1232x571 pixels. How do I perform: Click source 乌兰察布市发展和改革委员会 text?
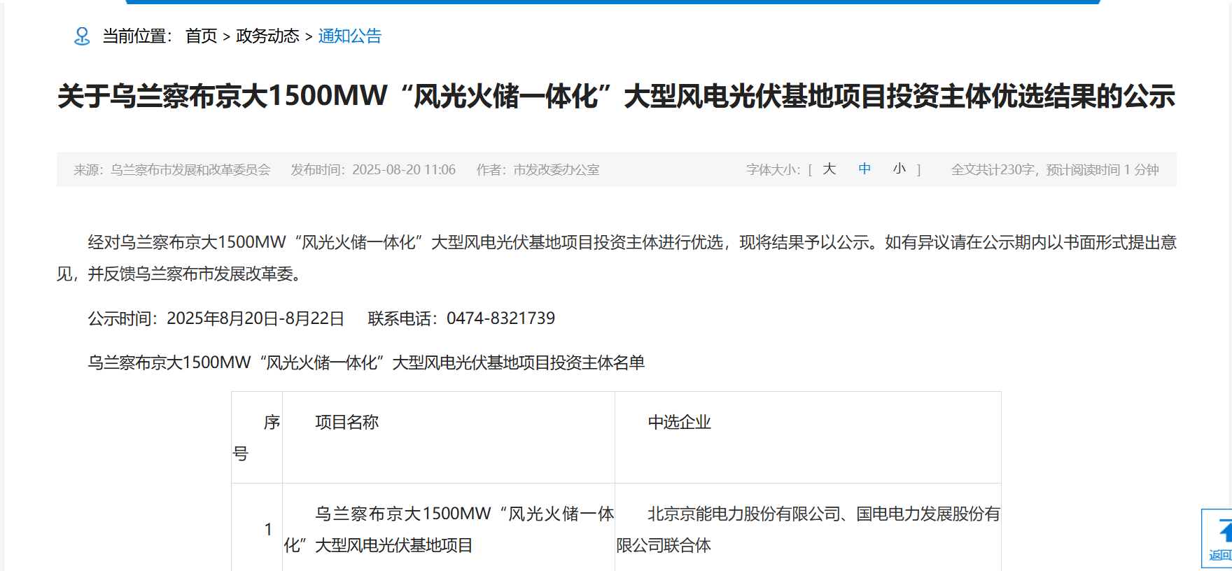click(x=190, y=170)
